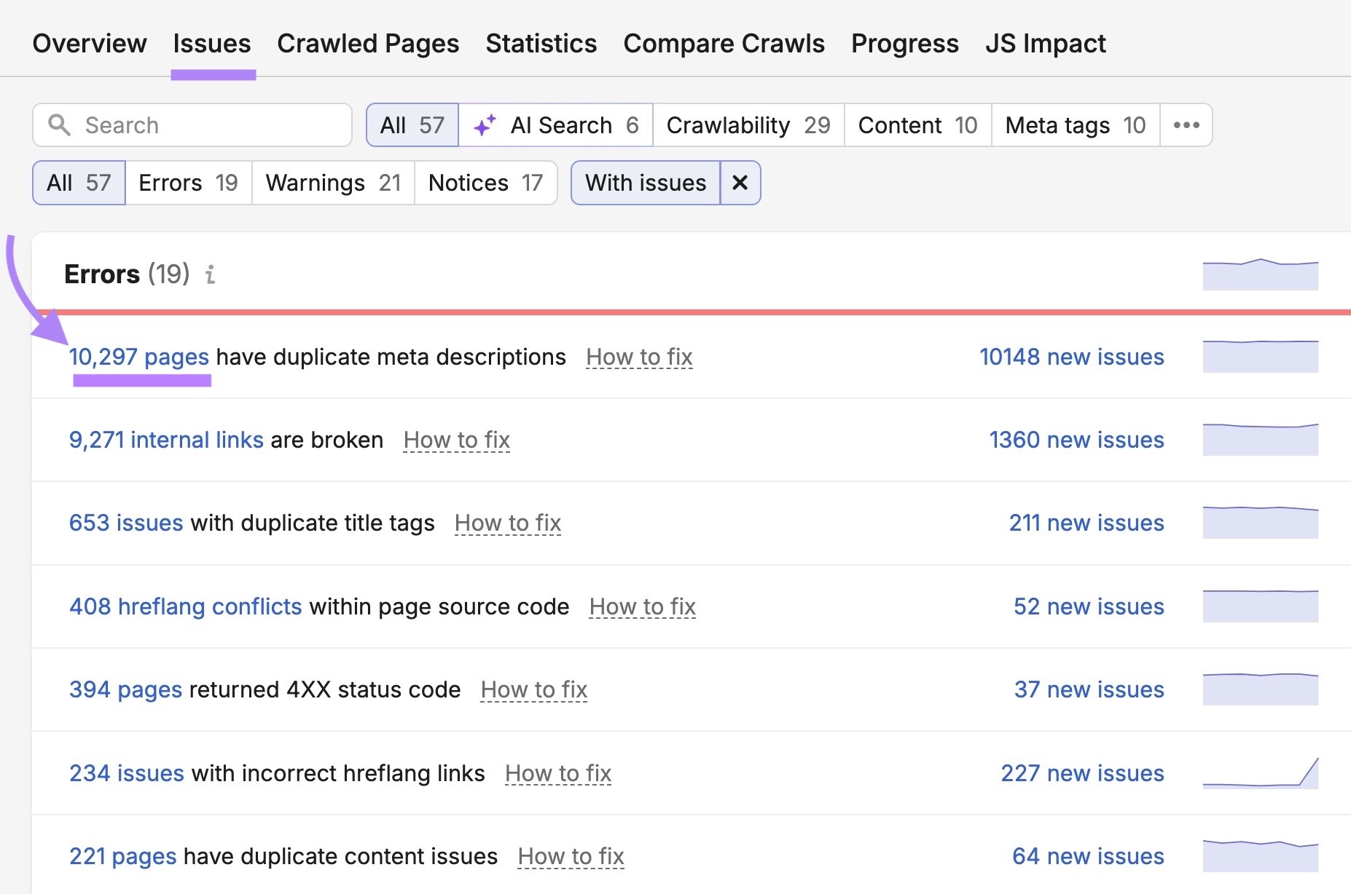
Task: Select the All 57 severity filter
Action: [79, 183]
